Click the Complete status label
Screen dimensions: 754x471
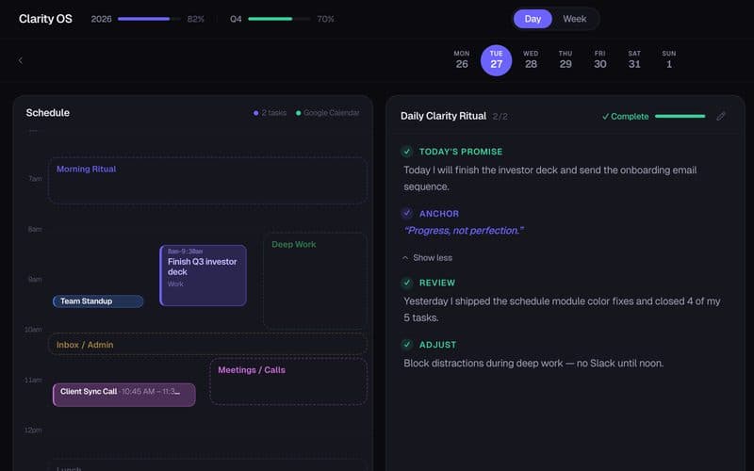625,116
